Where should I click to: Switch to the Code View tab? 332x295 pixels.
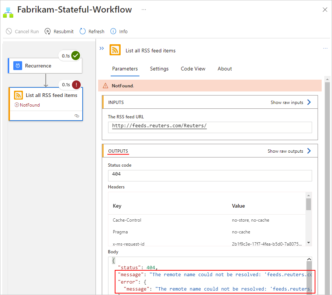click(x=193, y=69)
